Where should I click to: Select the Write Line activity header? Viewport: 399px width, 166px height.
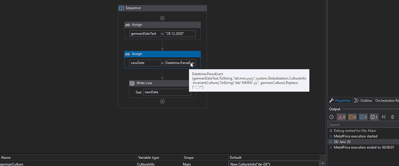pos(159,83)
